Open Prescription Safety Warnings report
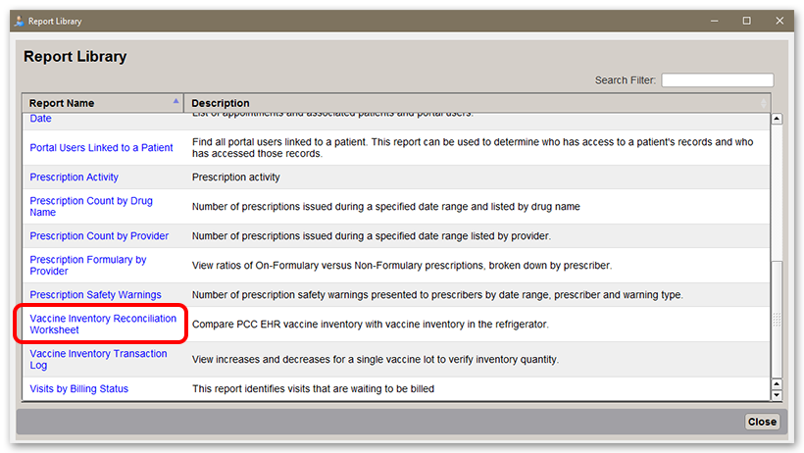 [95, 295]
